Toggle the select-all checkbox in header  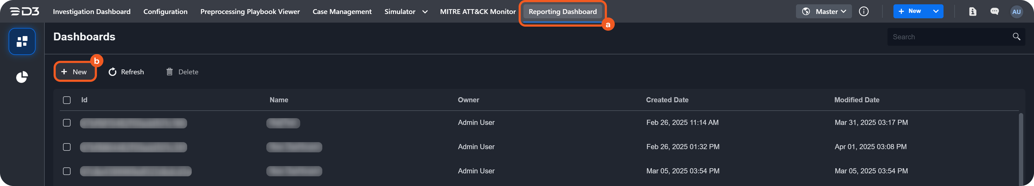pos(67,100)
